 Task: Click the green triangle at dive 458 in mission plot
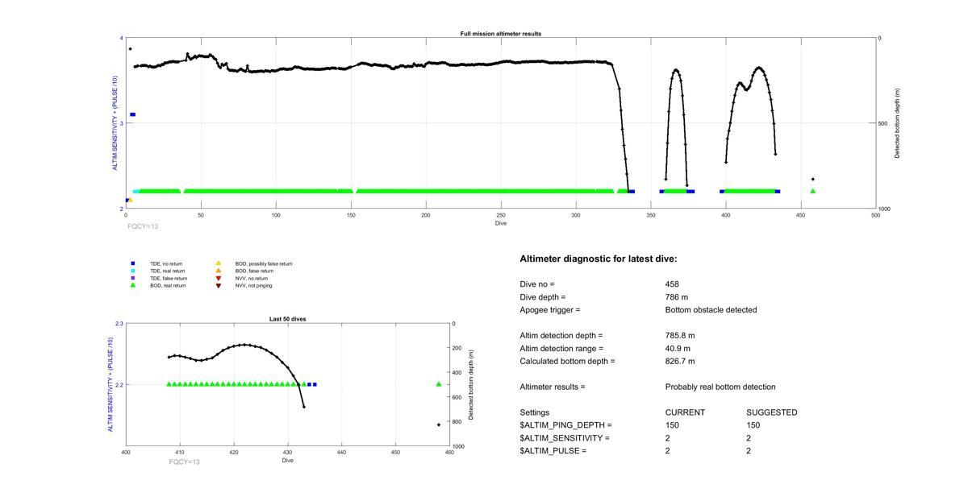[x=812, y=191]
